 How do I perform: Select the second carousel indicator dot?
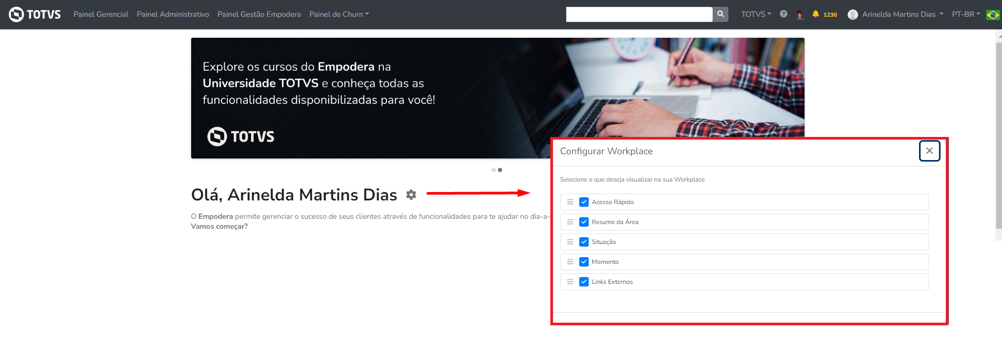(500, 170)
